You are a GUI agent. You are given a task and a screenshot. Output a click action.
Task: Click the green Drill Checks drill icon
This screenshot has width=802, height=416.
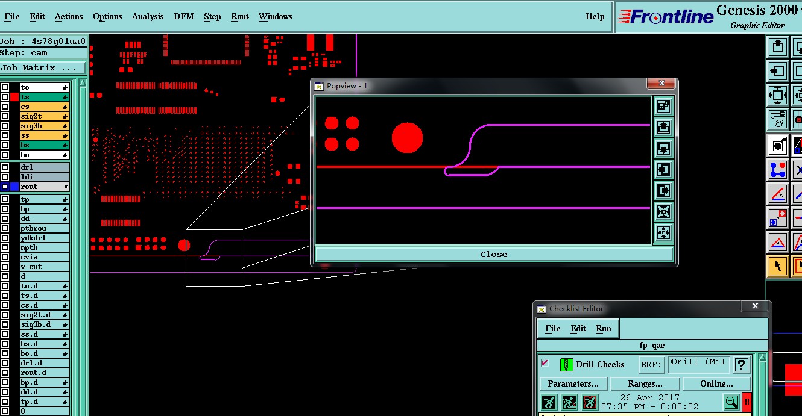[566, 364]
